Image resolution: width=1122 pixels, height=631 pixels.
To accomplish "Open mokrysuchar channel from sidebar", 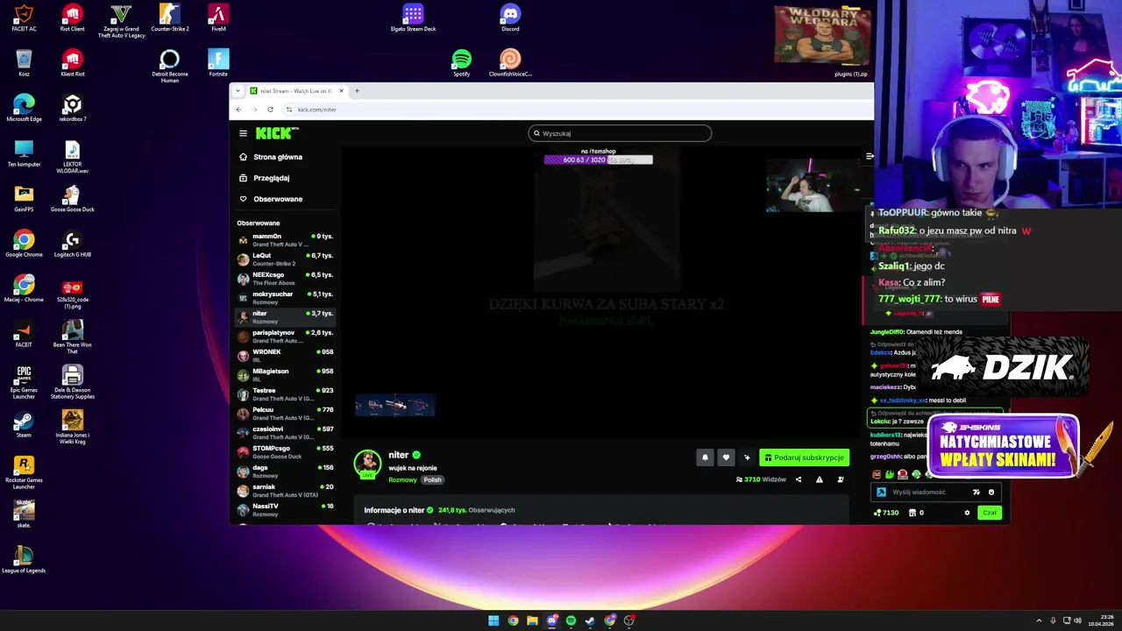I will 286,298.
